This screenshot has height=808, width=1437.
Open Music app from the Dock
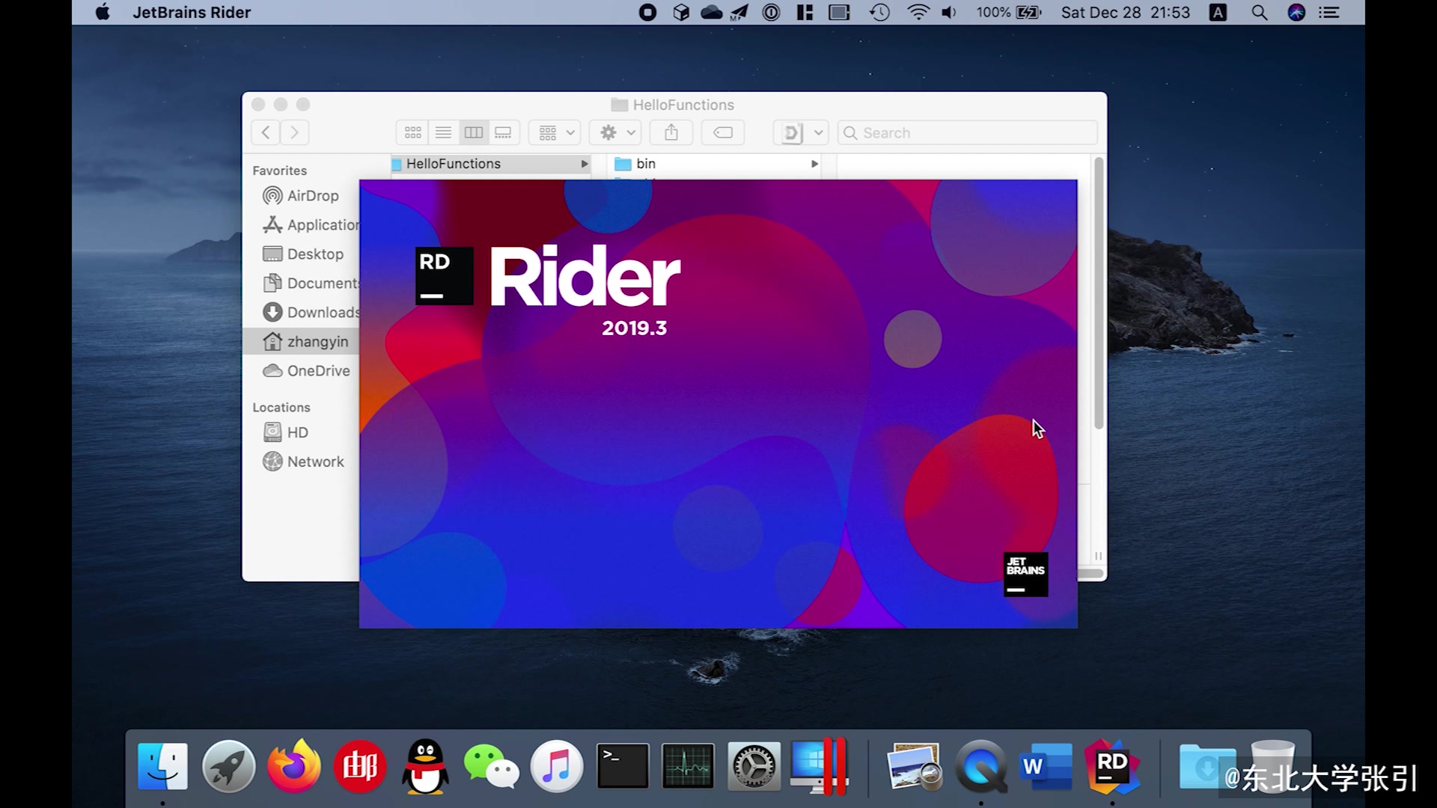[x=557, y=766]
